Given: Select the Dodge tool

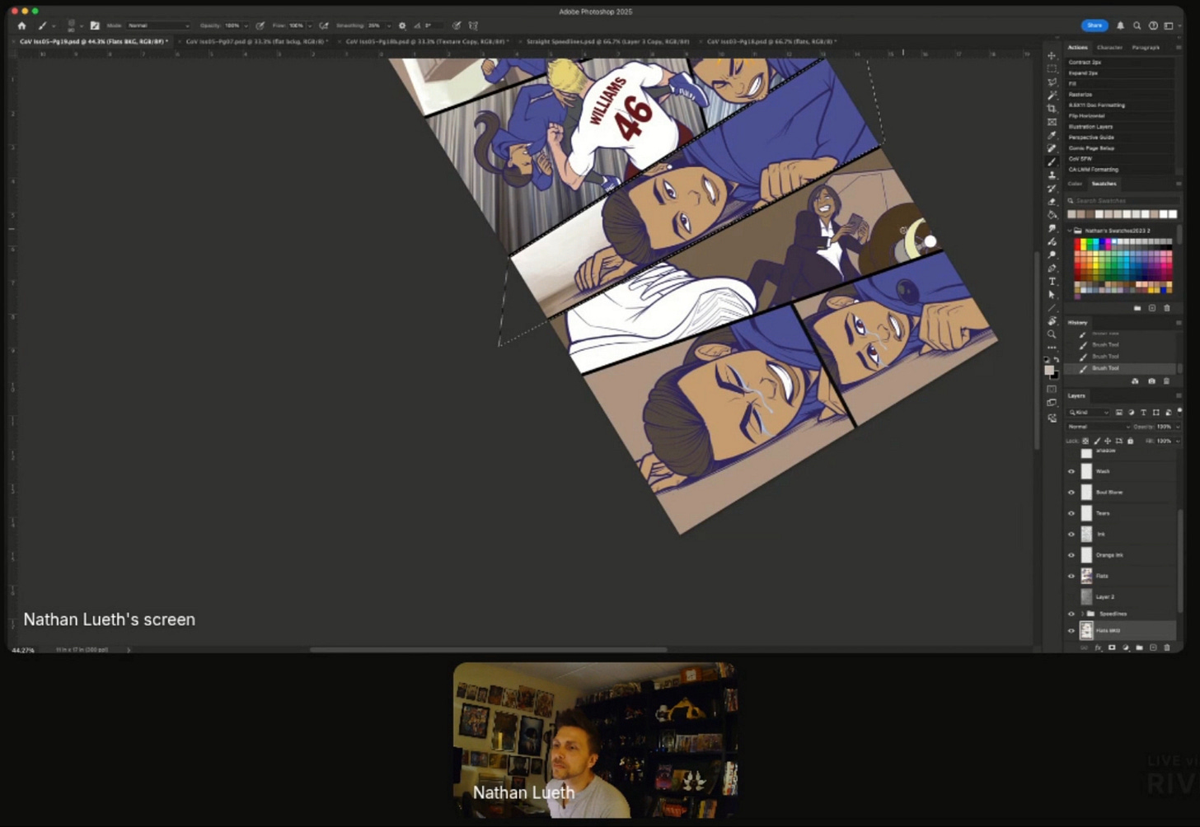Looking at the screenshot, I should click(x=1052, y=255).
